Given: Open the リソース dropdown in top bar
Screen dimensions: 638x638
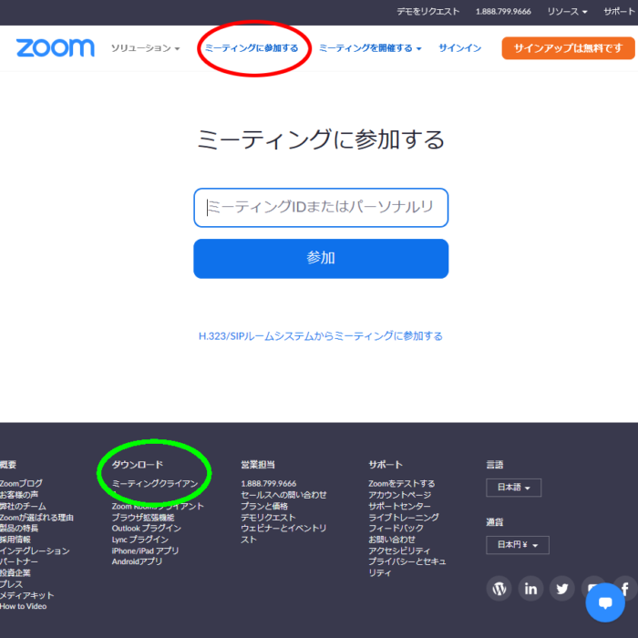Looking at the screenshot, I should click(567, 12).
